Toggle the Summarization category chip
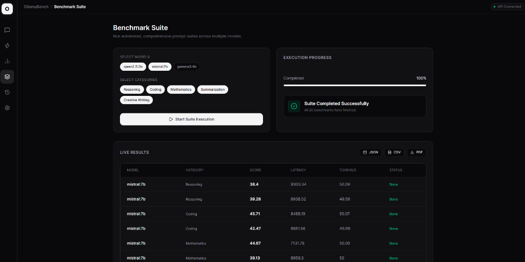The width and height of the screenshot is (525, 262). tap(213, 89)
